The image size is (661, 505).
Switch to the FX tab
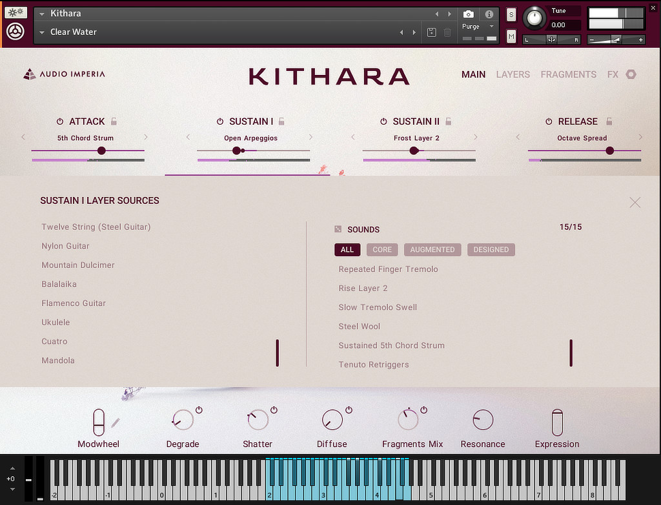(613, 75)
